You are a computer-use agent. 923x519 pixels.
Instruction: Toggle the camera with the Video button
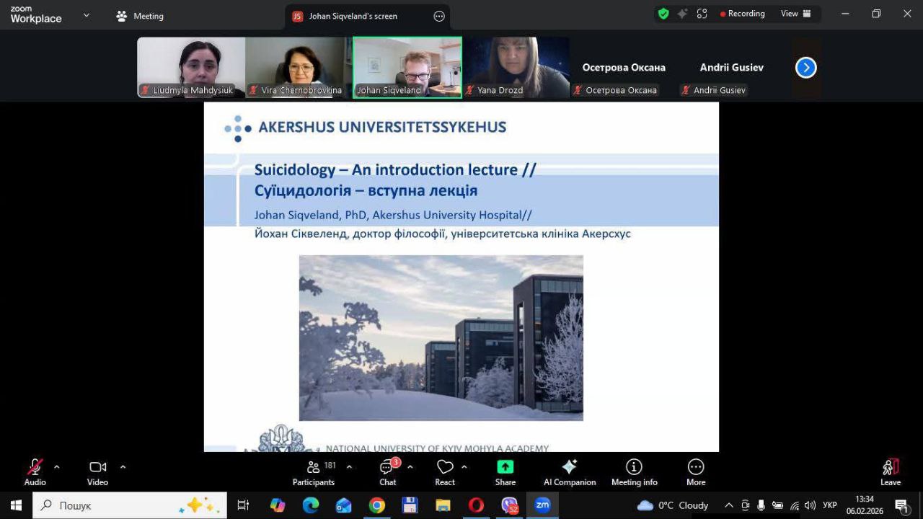tap(97, 472)
